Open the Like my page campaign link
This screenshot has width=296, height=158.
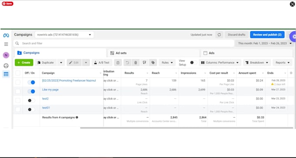point(50,90)
